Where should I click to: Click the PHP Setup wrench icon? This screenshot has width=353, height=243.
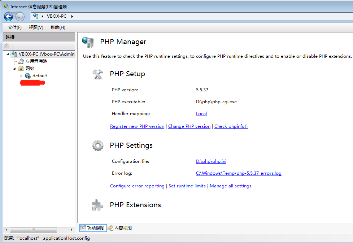pos(98,74)
